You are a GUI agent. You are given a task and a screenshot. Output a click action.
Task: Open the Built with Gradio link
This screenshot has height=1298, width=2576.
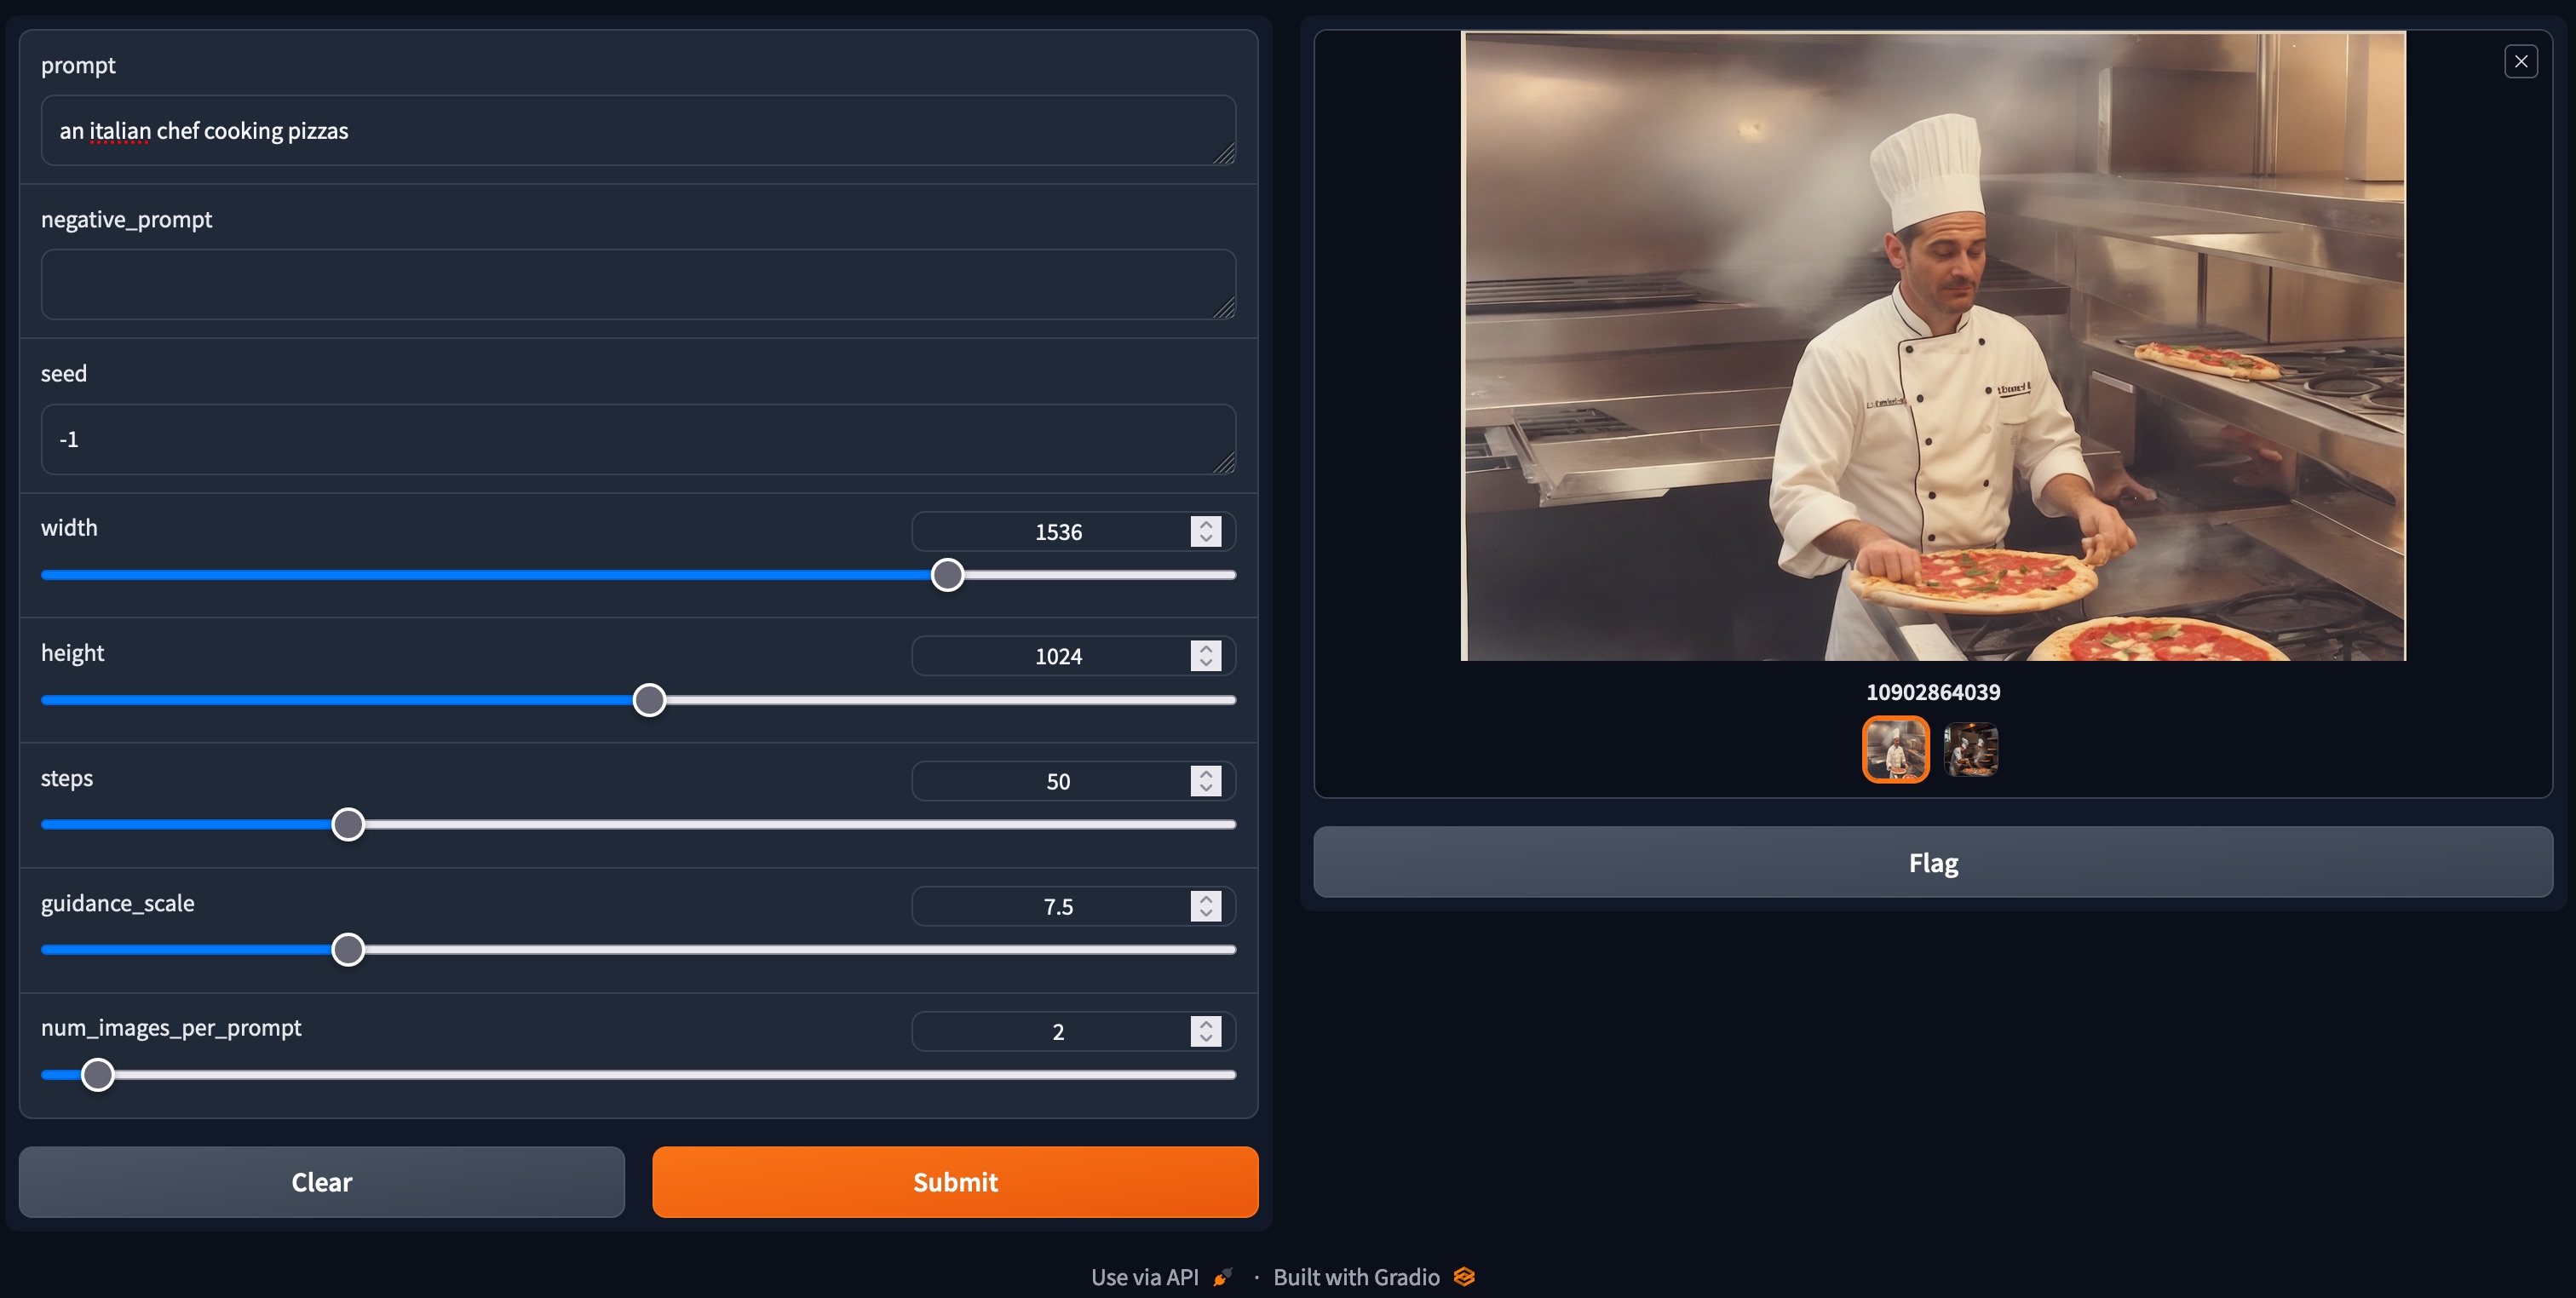[x=1356, y=1277]
